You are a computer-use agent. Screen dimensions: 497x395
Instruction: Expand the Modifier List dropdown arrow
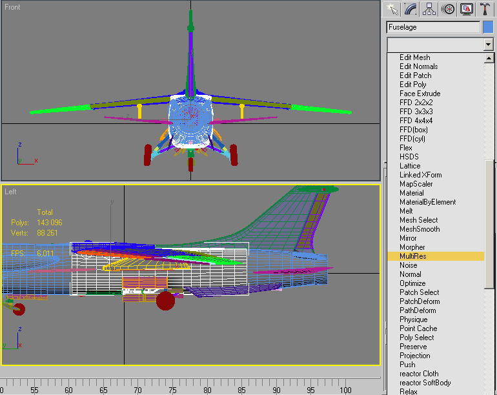489,44
